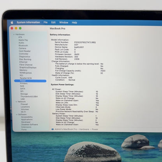Image resolution: width=162 pixels, height=162 pixels.
Task: Select Developer under Software
Action: pyautogui.click(x=26, y=122)
